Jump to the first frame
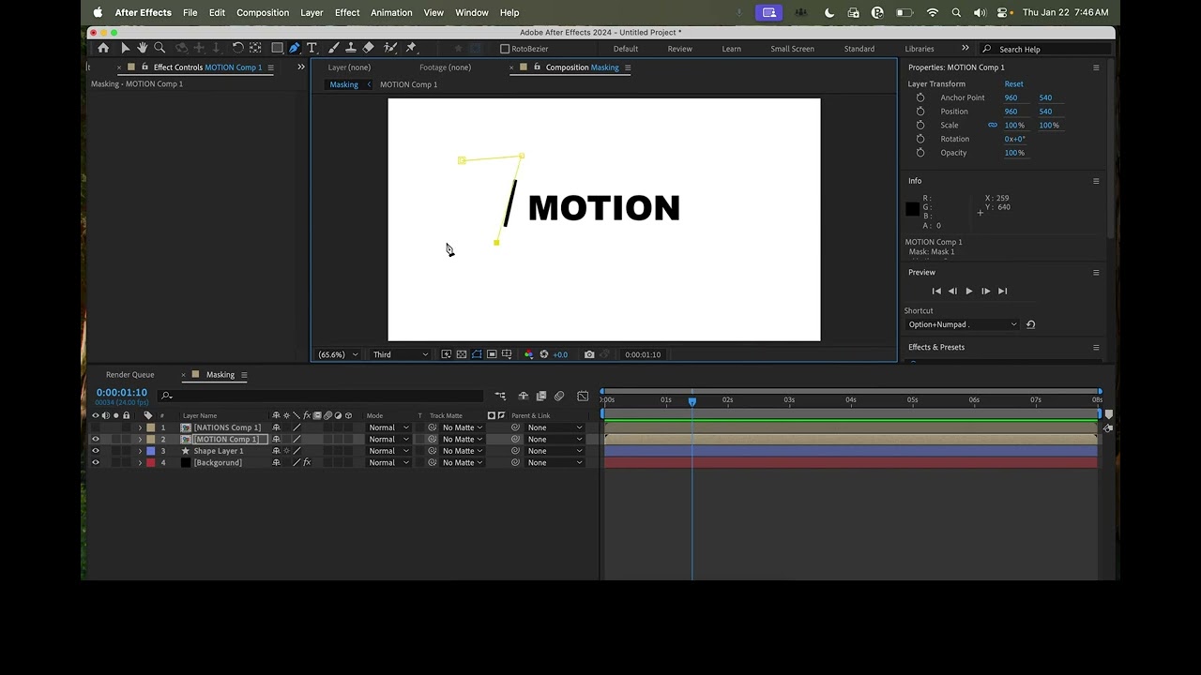The height and width of the screenshot is (675, 1201). [x=936, y=292]
